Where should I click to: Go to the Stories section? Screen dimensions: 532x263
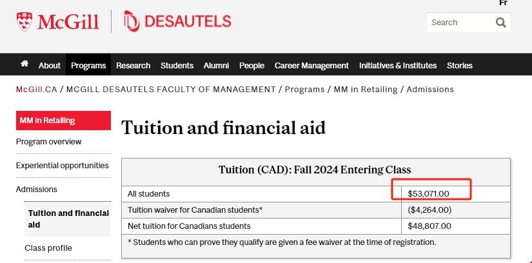point(460,65)
